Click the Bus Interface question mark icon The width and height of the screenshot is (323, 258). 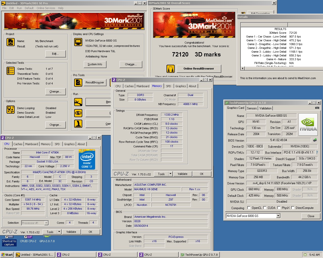point(317,152)
